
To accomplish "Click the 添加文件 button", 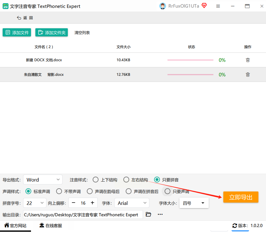I will click(17, 32).
